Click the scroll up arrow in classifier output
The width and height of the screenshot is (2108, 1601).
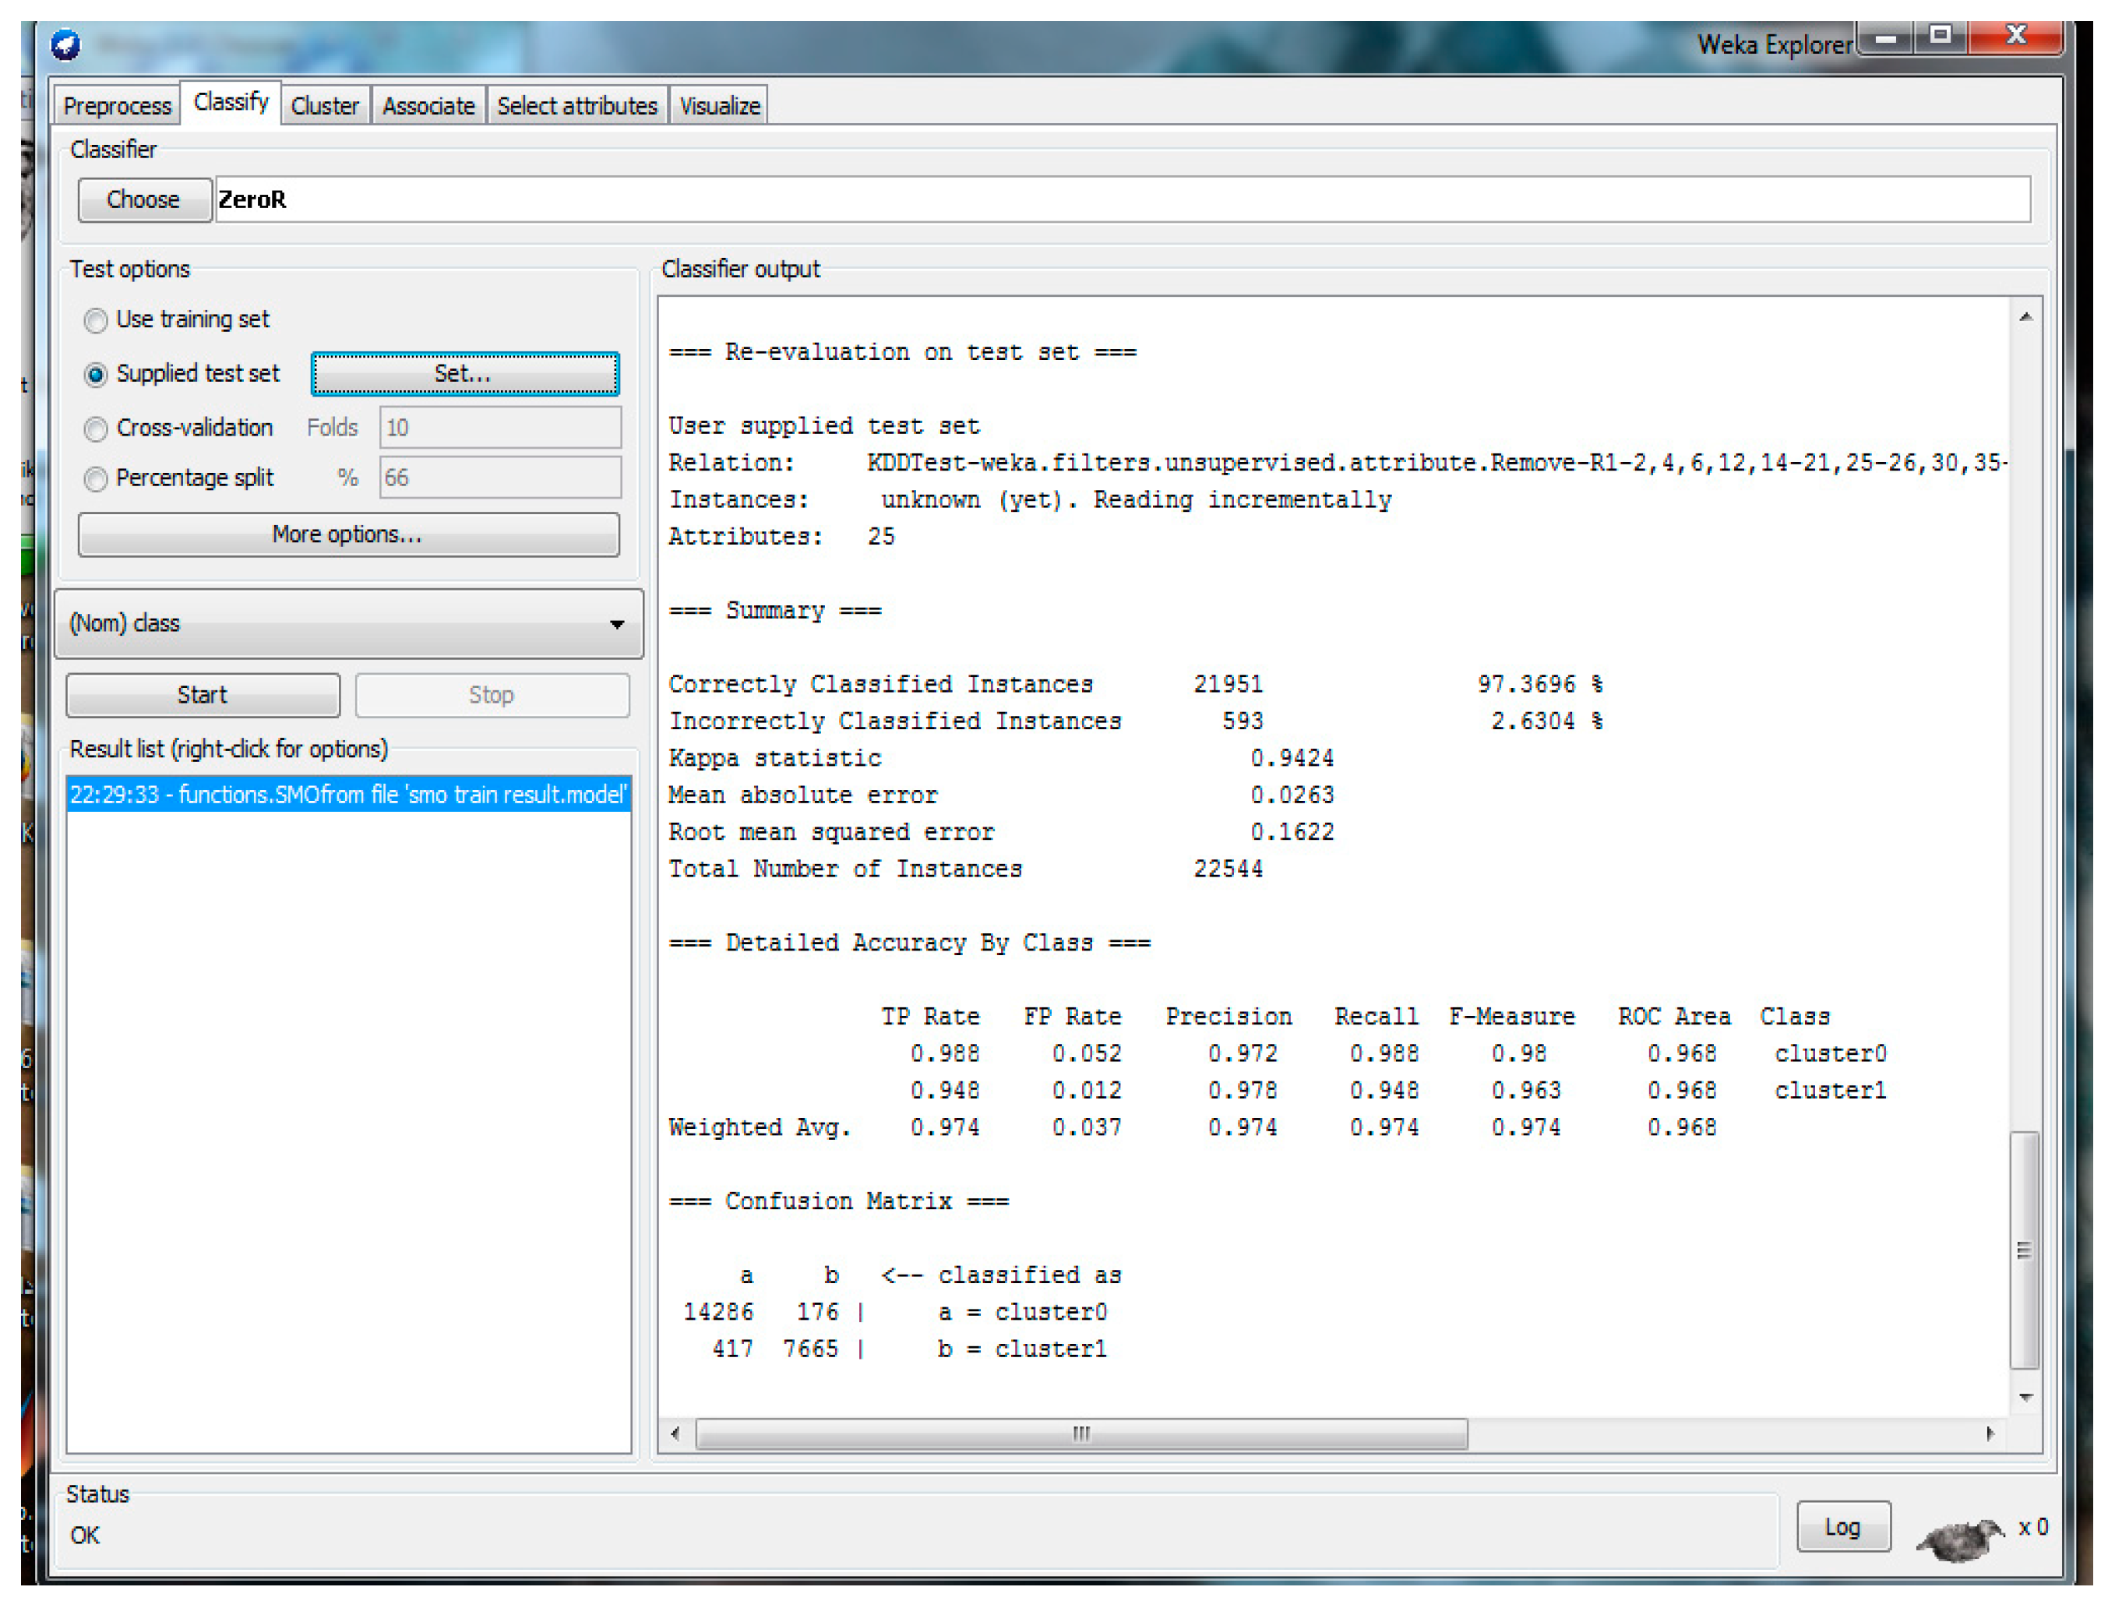(2025, 317)
